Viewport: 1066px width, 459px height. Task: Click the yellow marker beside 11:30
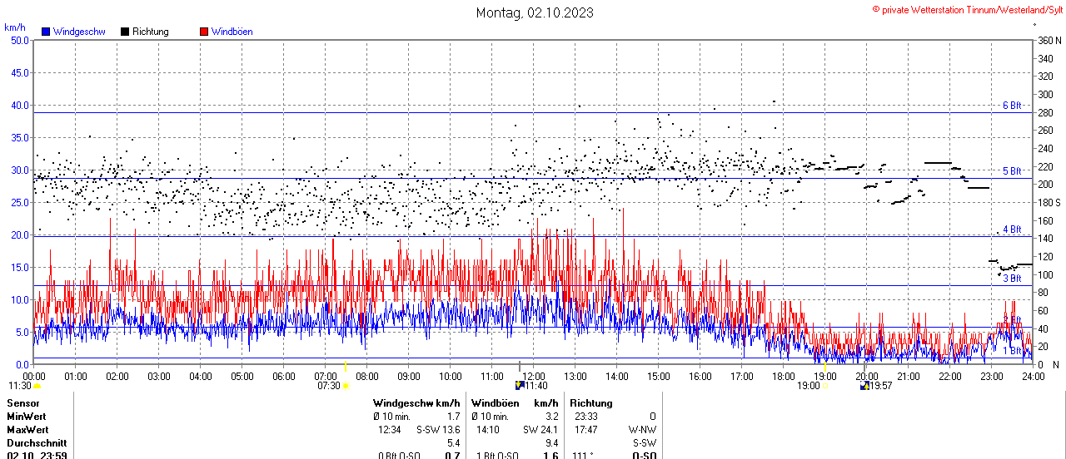tap(37, 386)
